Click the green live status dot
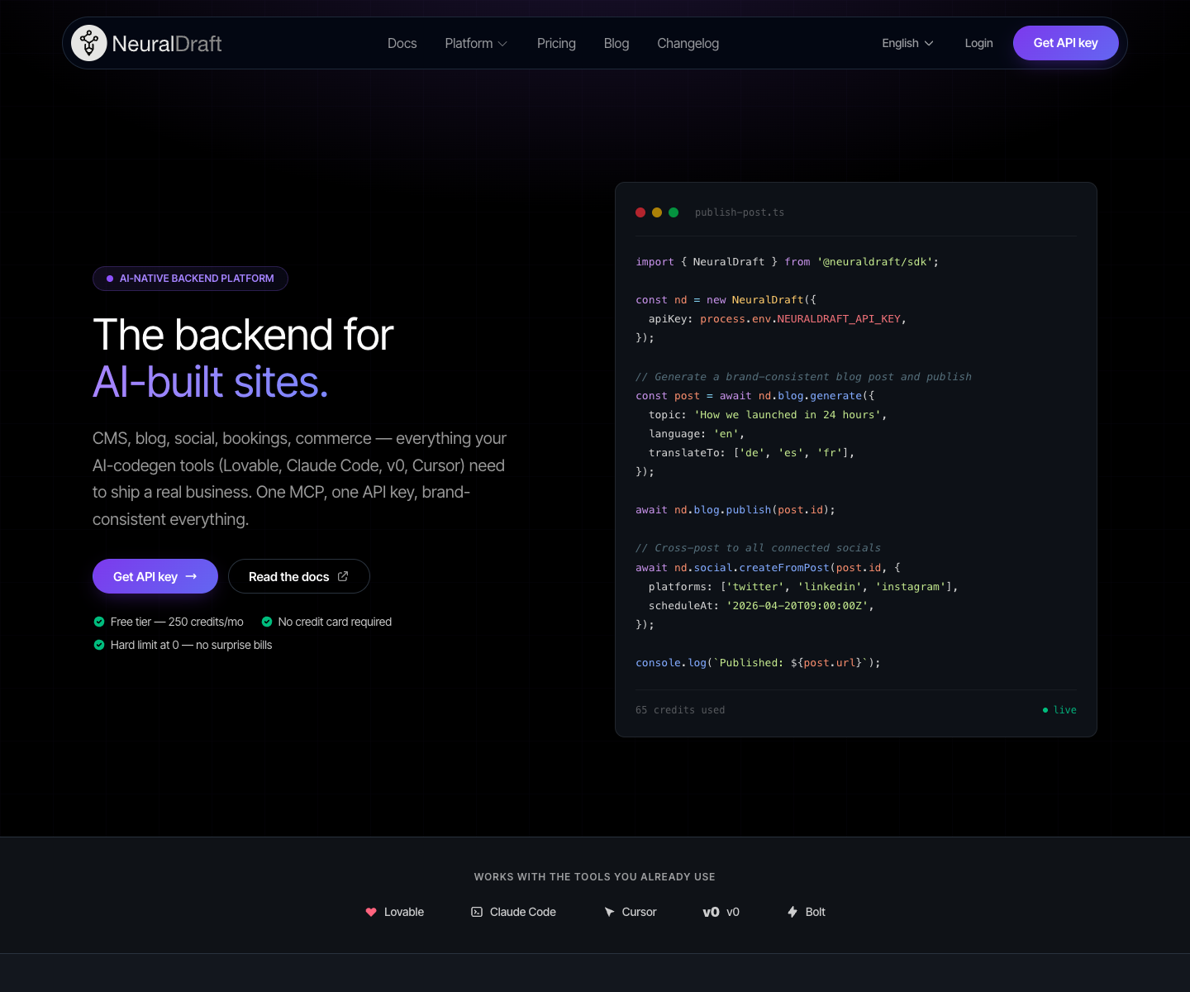The height and width of the screenshot is (992, 1190). tap(1045, 710)
